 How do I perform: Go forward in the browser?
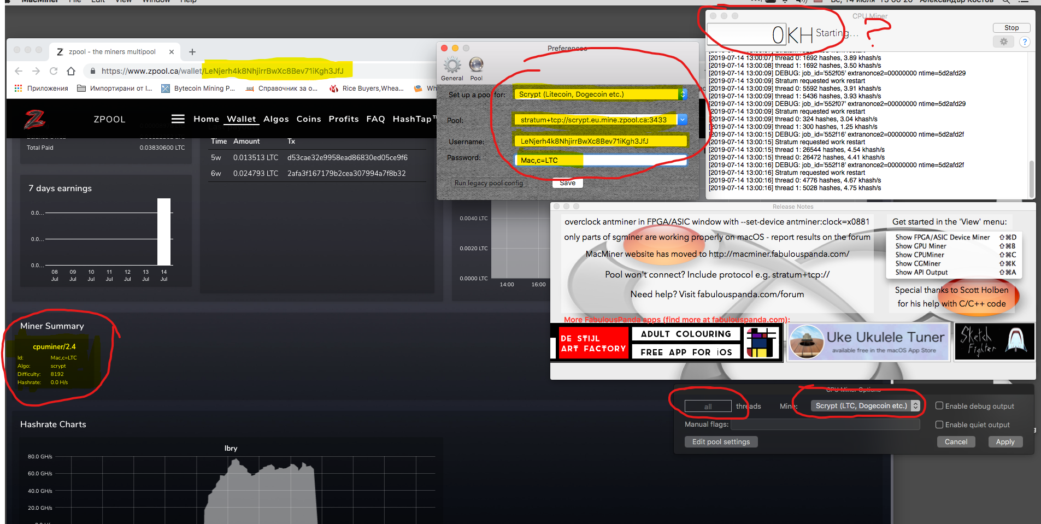(36, 71)
